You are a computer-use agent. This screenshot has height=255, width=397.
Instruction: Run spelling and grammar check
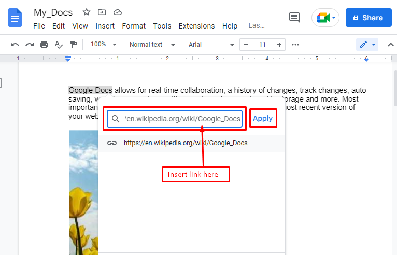[59, 45]
